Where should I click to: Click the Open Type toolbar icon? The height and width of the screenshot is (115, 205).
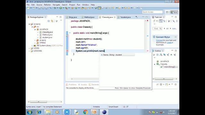click(x=82, y=8)
